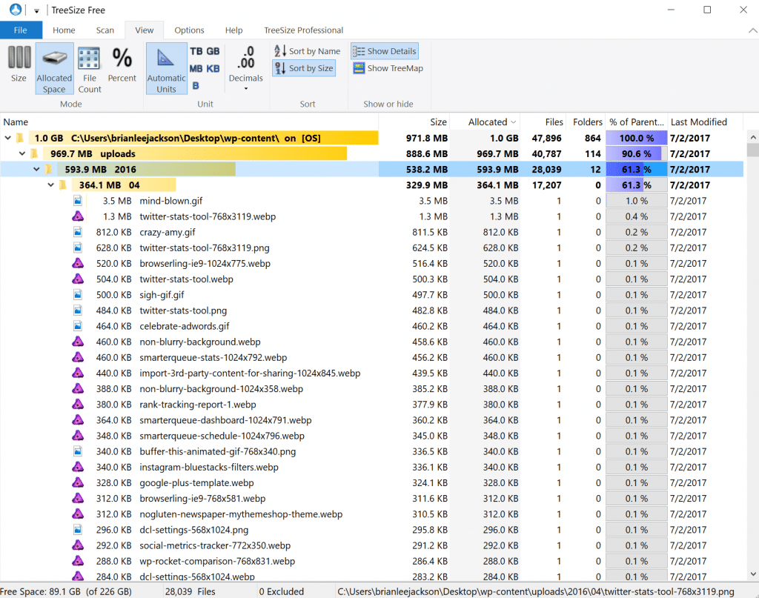Screen dimensions: 759x598
Task: Open the Scan ribbon tab
Action: (x=105, y=30)
